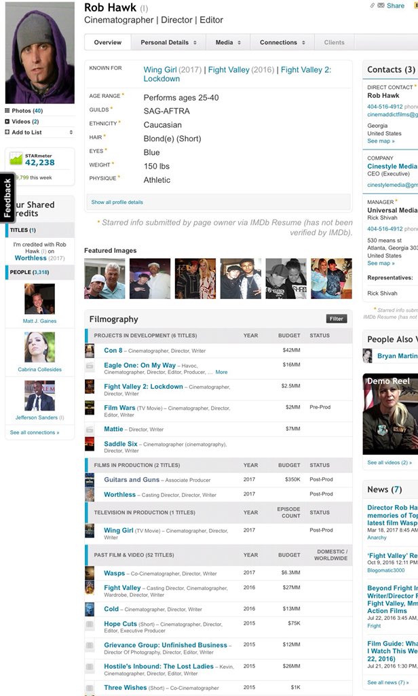Expand More roles for Eagle One

(221, 372)
